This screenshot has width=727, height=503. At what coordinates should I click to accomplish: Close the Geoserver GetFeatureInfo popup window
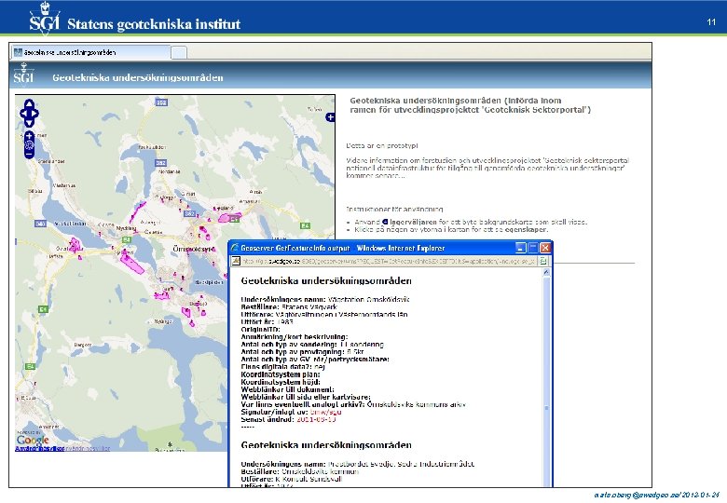coord(545,248)
